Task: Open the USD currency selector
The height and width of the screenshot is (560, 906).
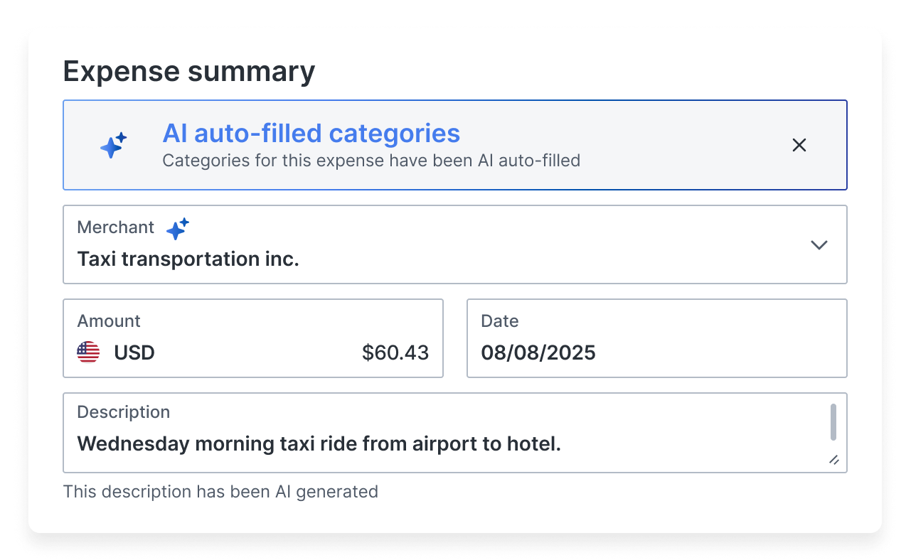Action: [134, 352]
